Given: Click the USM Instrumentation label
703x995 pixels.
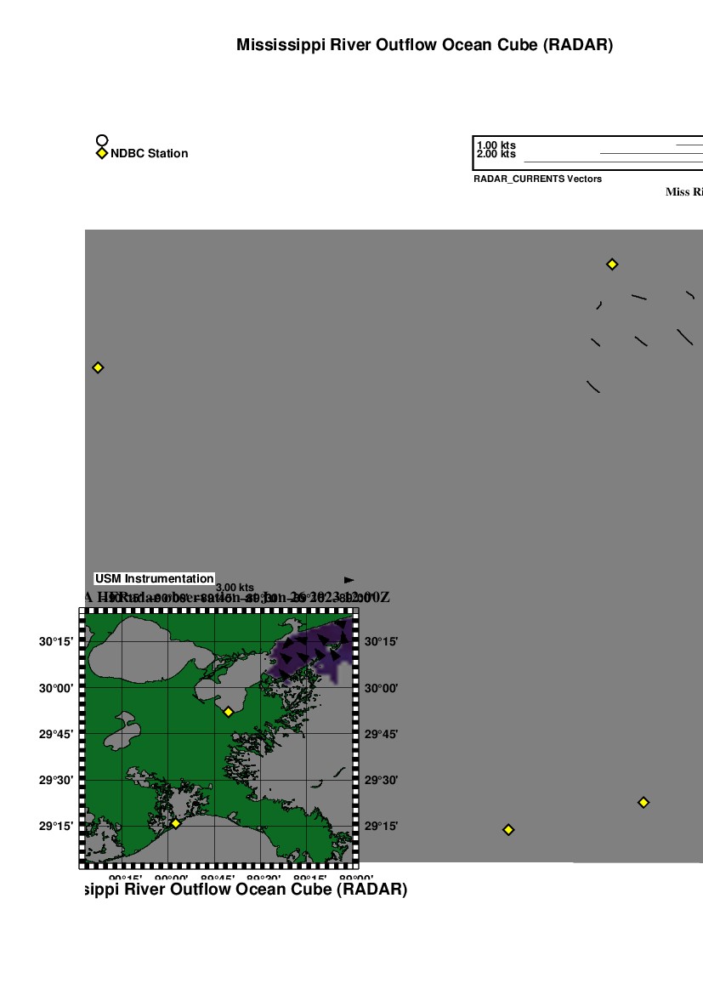Looking at the screenshot, I should [154, 578].
